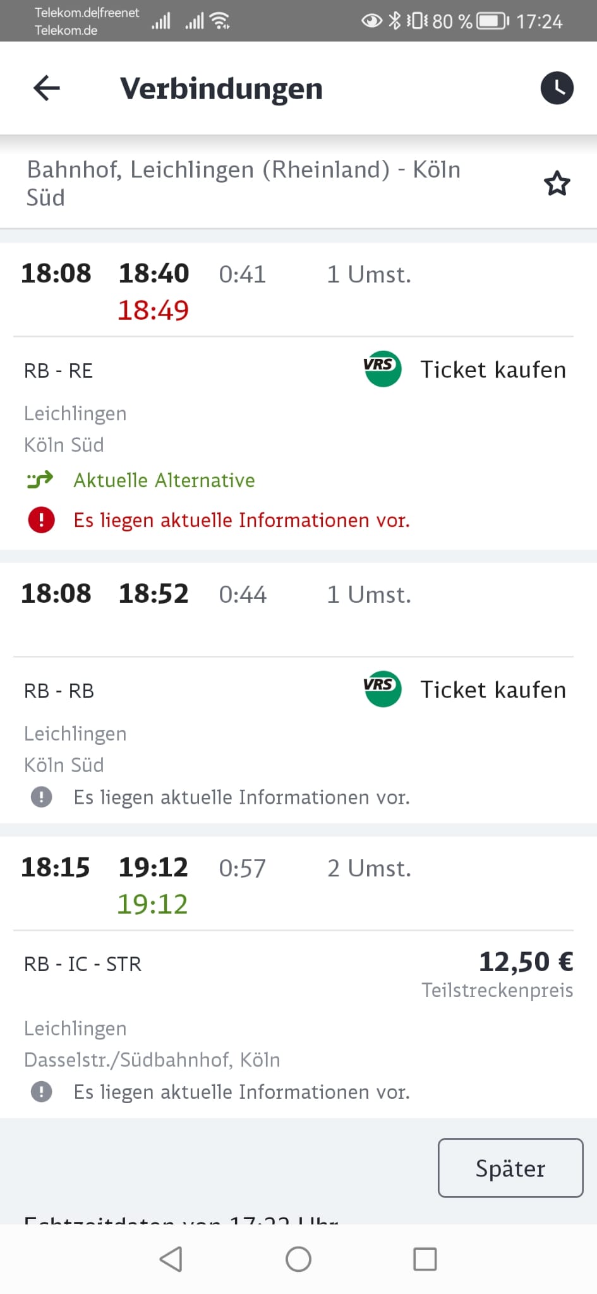Viewport: 597px width, 1294px height.
Task: Open the Aktuelle Alternative link
Action: coord(164,480)
